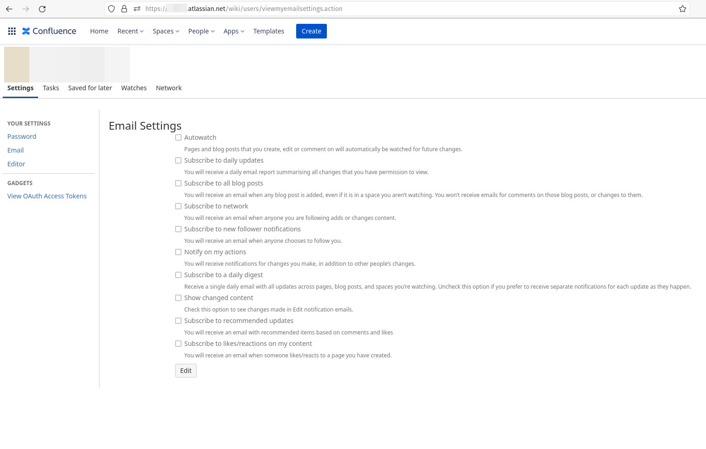Click the tracking protection shield icon
The image size is (706, 449).
(111, 8)
